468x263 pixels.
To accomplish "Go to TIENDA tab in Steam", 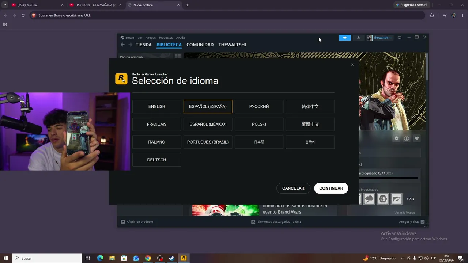I will click(x=144, y=45).
